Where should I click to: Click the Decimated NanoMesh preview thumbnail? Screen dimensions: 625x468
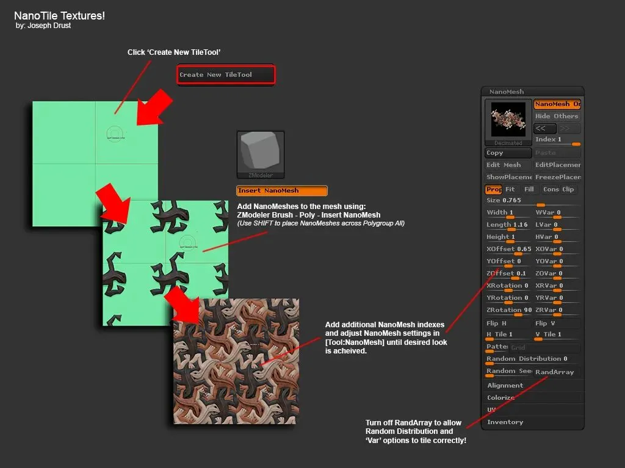(x=508, y=122)
